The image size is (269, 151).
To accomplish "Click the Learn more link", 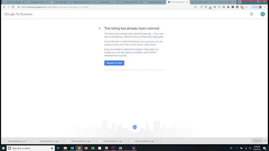I will 149,45.
